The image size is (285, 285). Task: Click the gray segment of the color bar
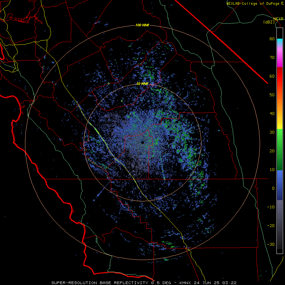[x=280, y=225]
